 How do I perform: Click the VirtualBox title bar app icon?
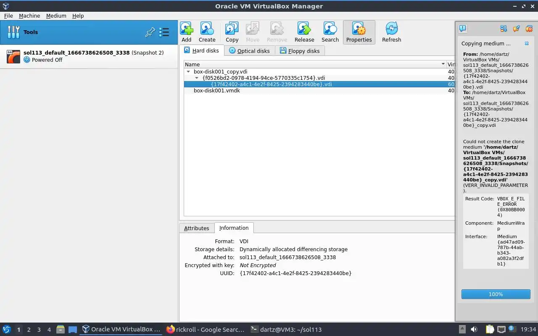(x=6, y=6)
